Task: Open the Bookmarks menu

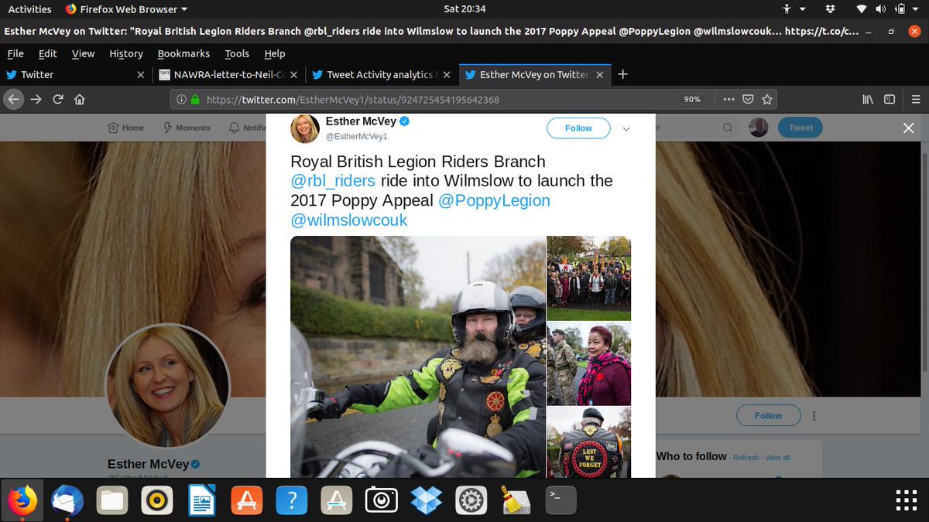Action: tap(183, 53)
